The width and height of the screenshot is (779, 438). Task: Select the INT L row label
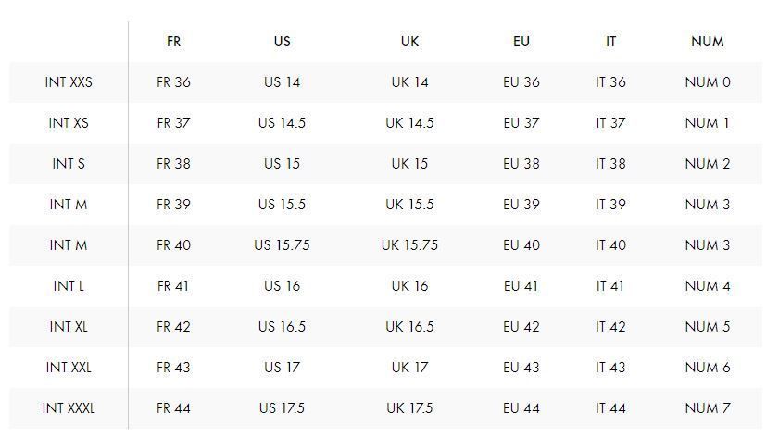coord(69,285)
